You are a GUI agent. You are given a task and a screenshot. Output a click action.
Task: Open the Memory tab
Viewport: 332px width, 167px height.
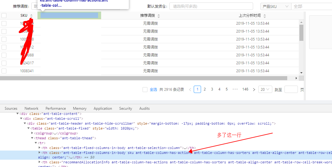79,108
